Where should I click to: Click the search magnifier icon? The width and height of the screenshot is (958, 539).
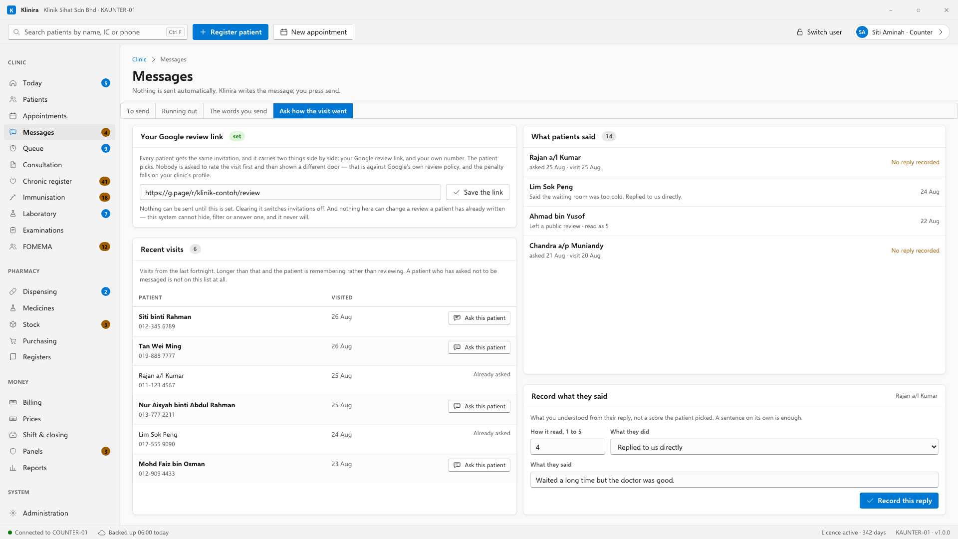point(16,32)
